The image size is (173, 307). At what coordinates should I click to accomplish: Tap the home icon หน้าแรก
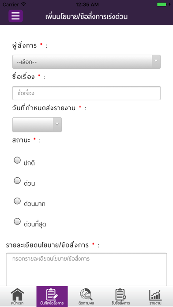click(18, 294)
